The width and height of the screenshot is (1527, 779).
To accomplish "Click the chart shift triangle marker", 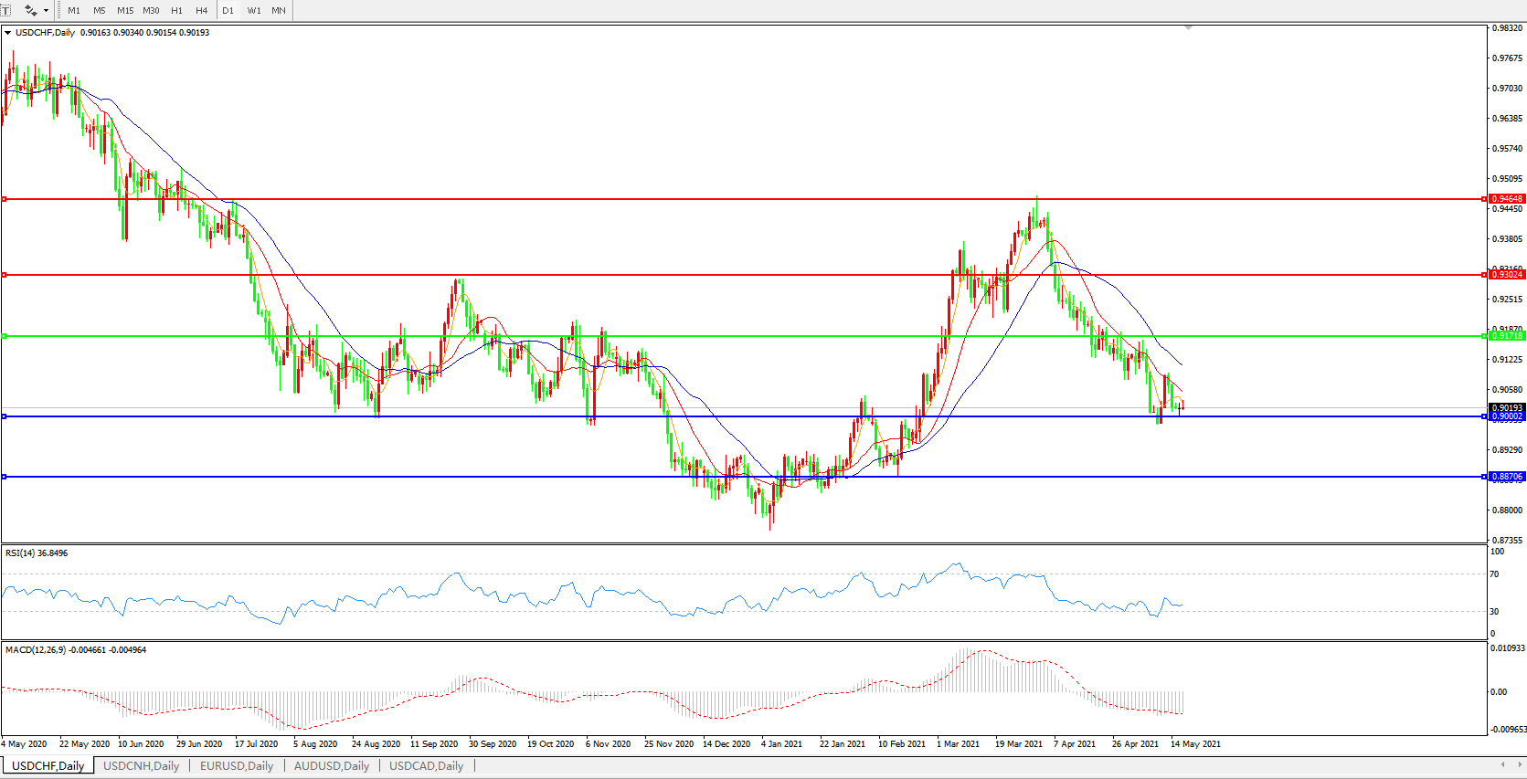I will pos(1188,28).
